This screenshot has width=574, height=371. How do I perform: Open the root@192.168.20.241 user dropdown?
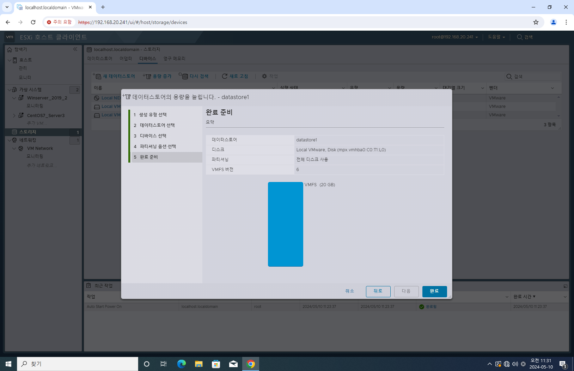[x=455, y=37]
